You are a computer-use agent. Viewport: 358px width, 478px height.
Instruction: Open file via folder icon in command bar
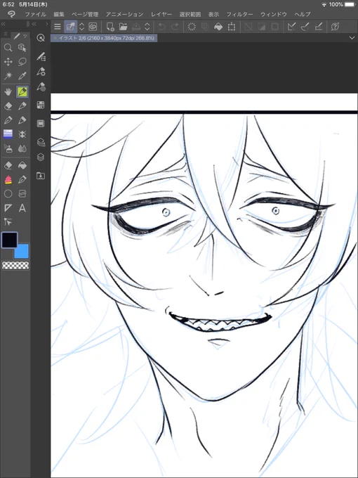tap(124, 27)
